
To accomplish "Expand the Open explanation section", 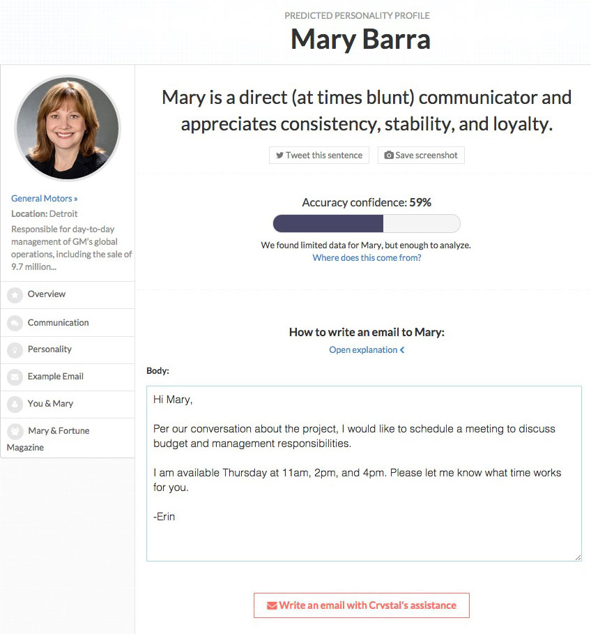I will 367,349.
